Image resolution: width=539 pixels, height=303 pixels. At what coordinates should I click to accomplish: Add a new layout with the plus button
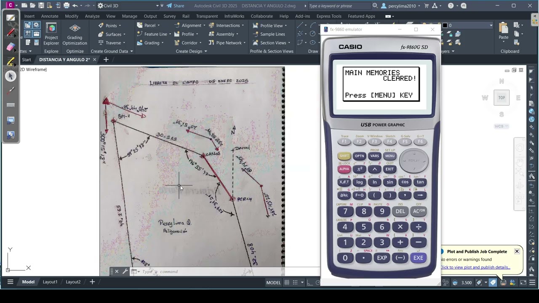point(92,282)
